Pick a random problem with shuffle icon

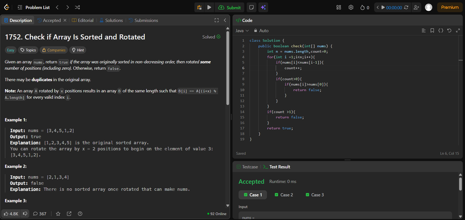click(x=77, y=7)
